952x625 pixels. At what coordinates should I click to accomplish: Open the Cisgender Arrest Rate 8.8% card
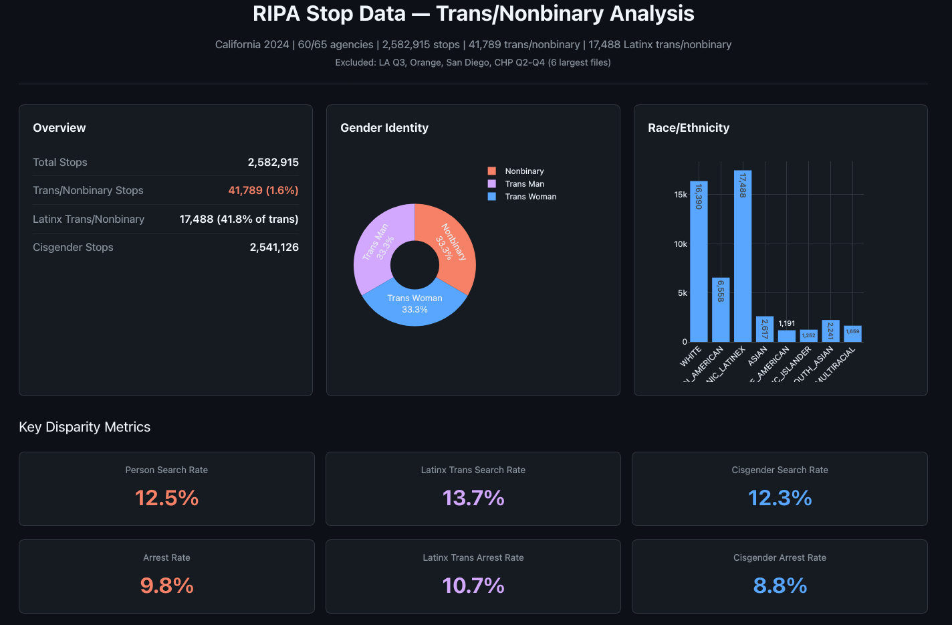tap(780, 576)
